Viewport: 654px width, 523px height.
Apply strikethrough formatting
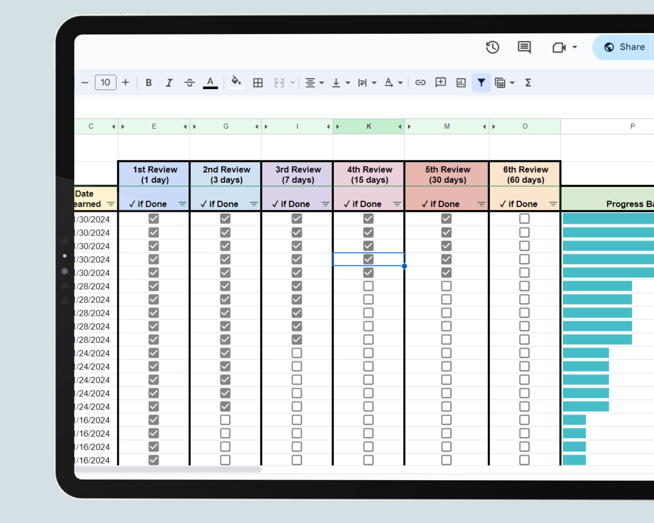(x=189, y=82)
